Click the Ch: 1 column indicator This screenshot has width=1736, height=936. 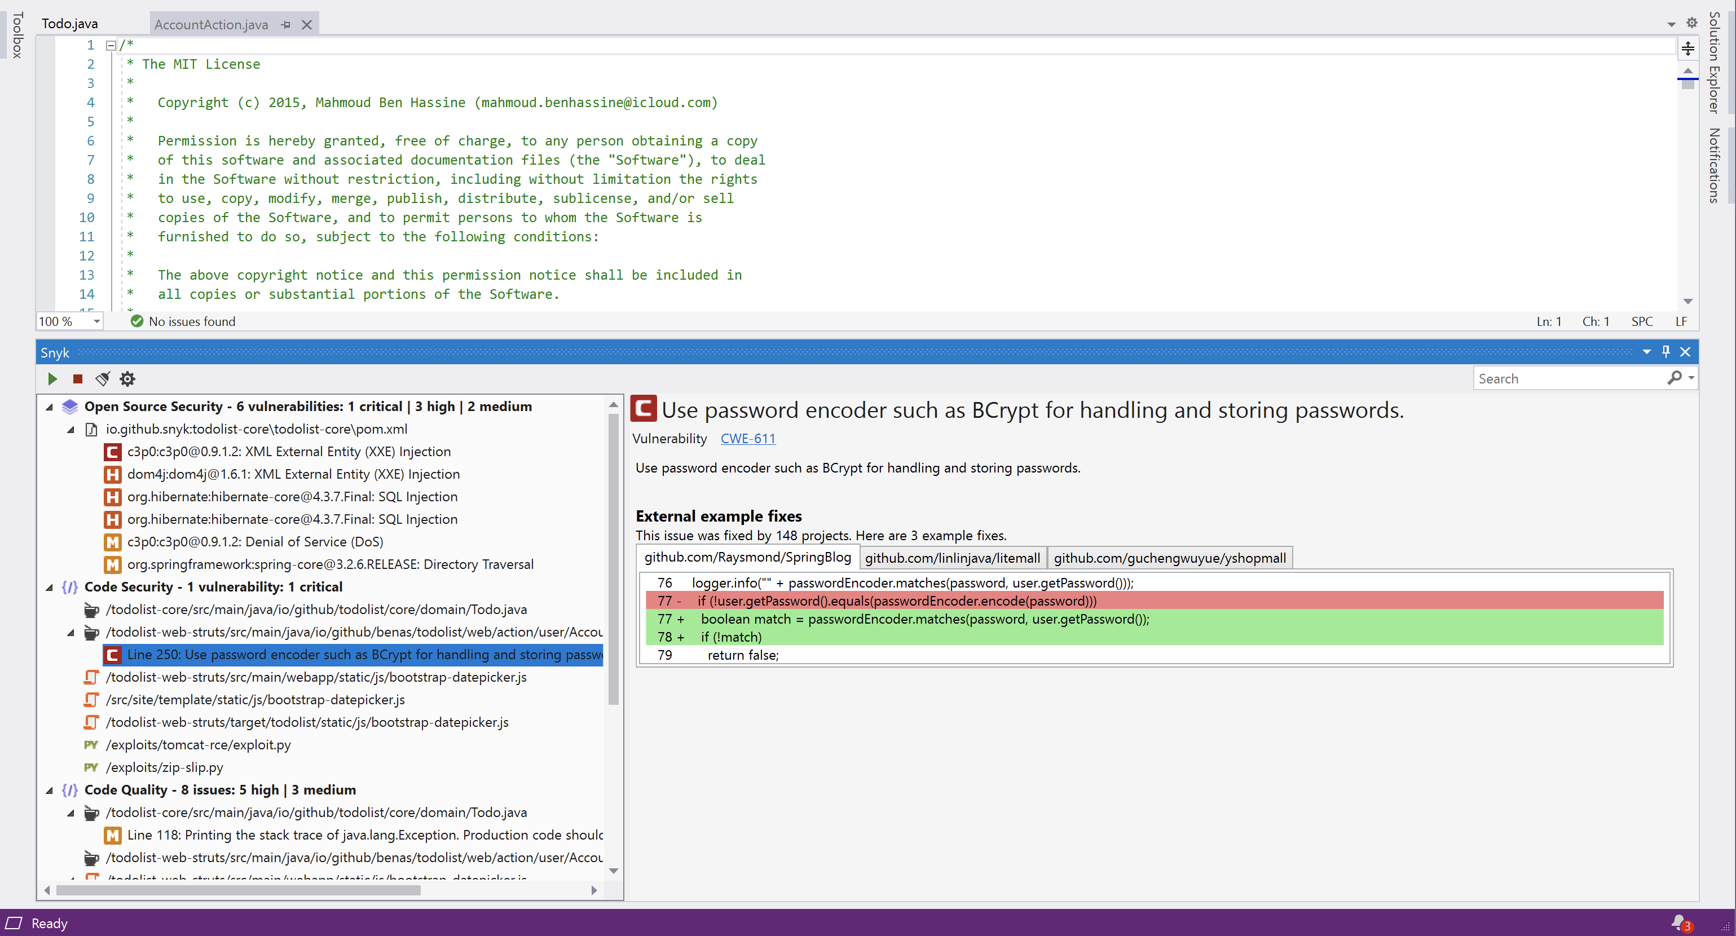click(1595, 321)
